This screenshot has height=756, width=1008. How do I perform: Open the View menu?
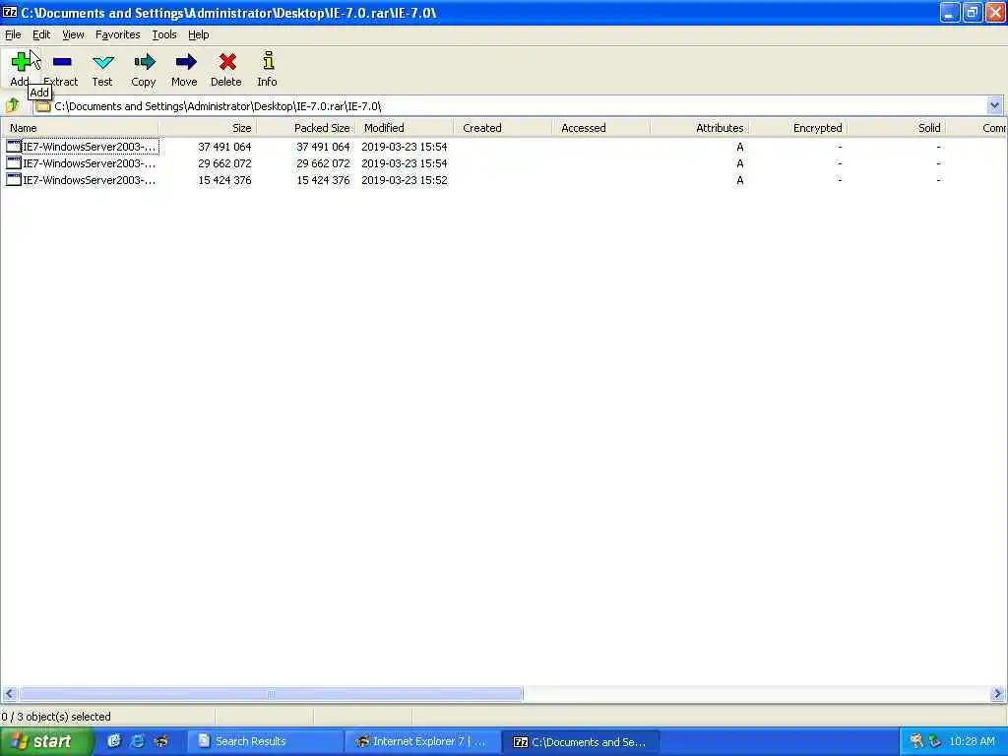[x=73, y=34]
